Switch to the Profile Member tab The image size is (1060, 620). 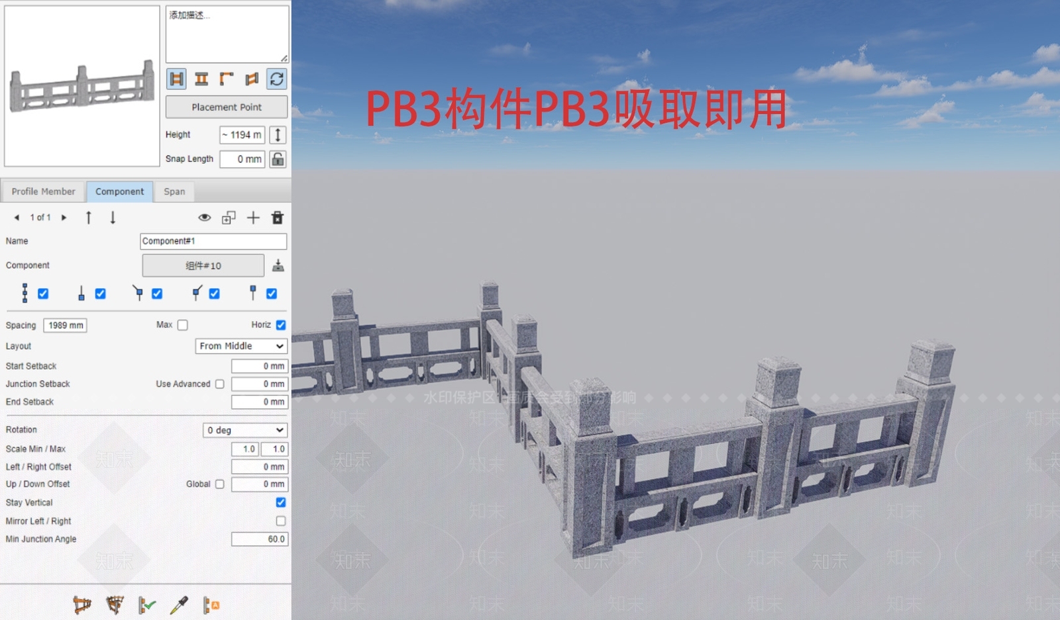(43, 191)
